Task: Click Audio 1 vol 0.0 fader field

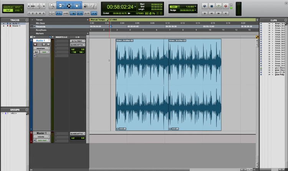Action: pyautogui.click(x=78, y=49)
